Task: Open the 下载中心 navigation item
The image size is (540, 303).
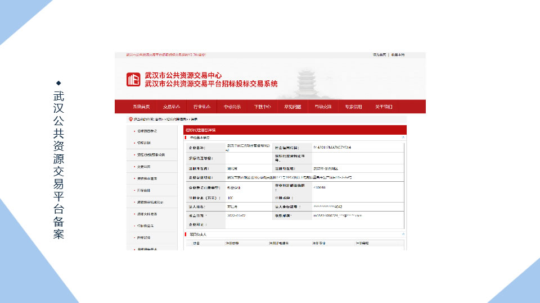Action: [x=262, y=107]
